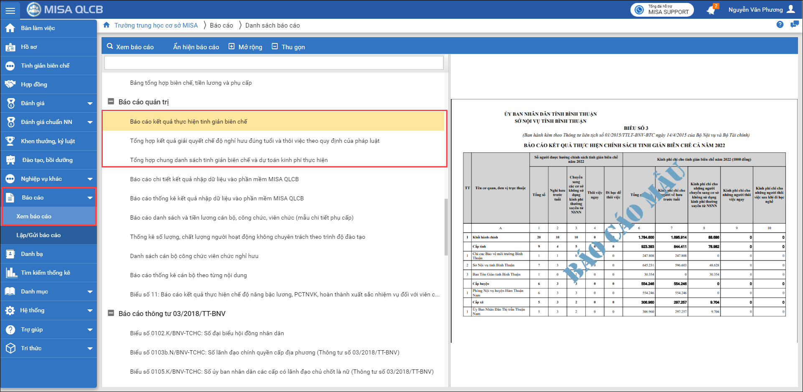Open Tìm kiếm thống kê chart icon
Viewport: 803px width, 392px height.
tap(10, 273)
